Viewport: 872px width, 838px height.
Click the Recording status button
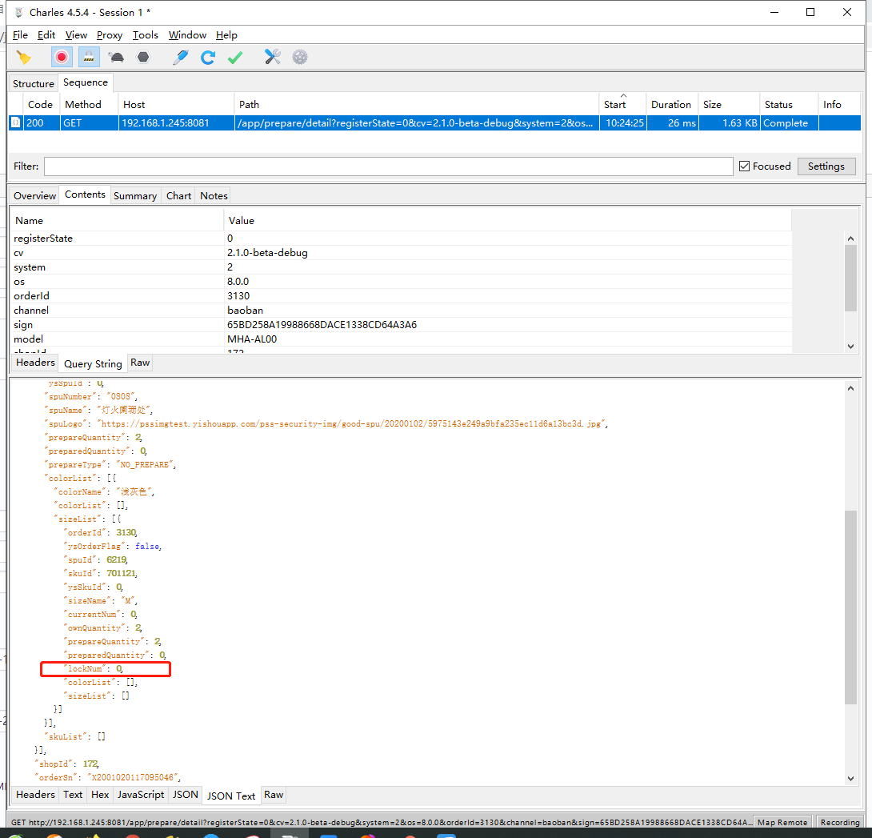840,822
